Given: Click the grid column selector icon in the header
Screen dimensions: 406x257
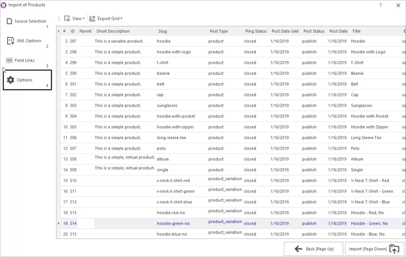Looking at the screenshot, I should (58, 31).
